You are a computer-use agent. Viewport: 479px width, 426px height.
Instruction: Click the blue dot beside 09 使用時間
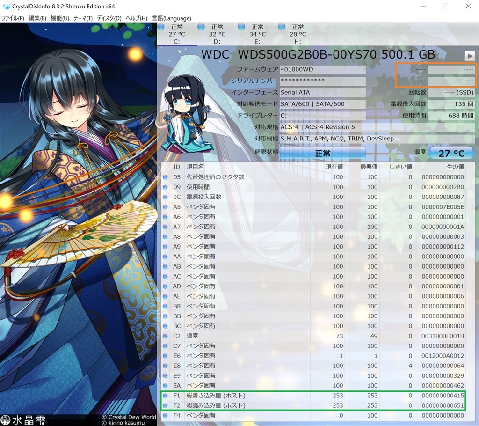pos(166,187)
